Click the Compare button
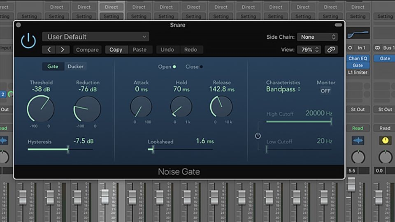 pos(87,50)
